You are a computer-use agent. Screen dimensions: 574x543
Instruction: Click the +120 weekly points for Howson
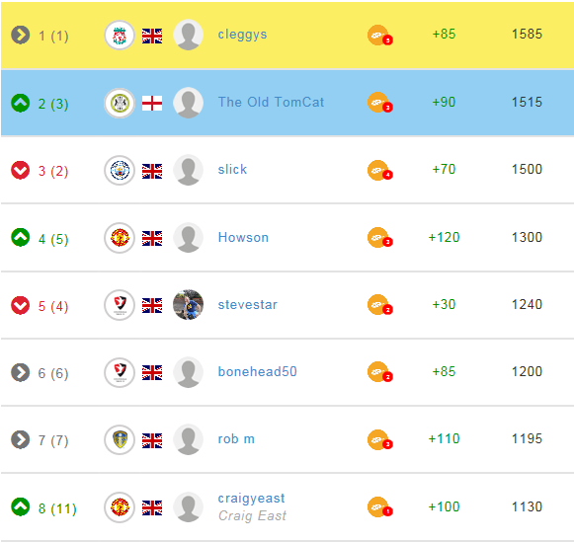coord(444,238)
